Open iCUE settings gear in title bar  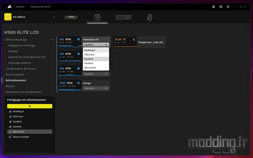[x=228, y=7]
